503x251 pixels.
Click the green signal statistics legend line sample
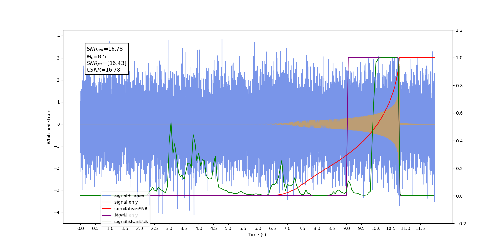click(x=107, y=222)
